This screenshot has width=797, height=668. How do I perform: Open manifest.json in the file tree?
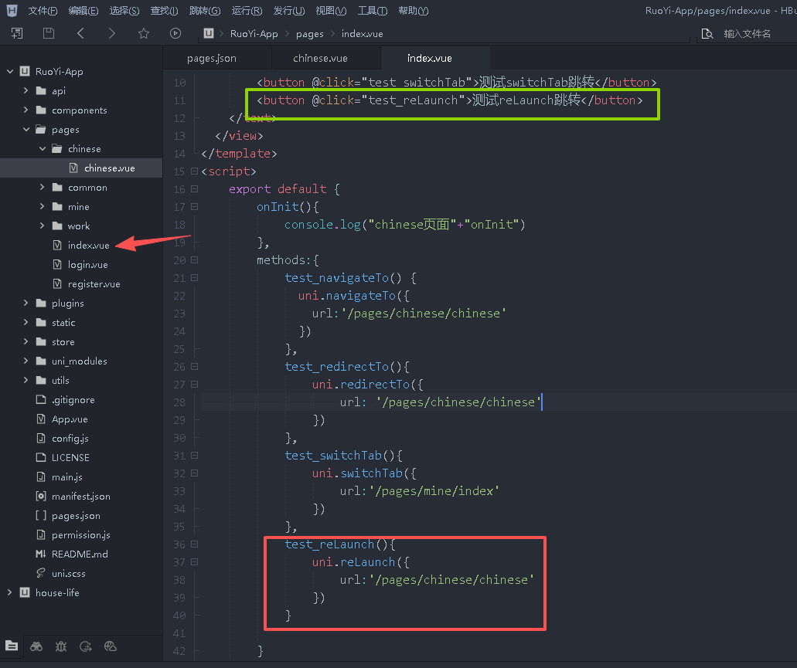coord(80,497)
